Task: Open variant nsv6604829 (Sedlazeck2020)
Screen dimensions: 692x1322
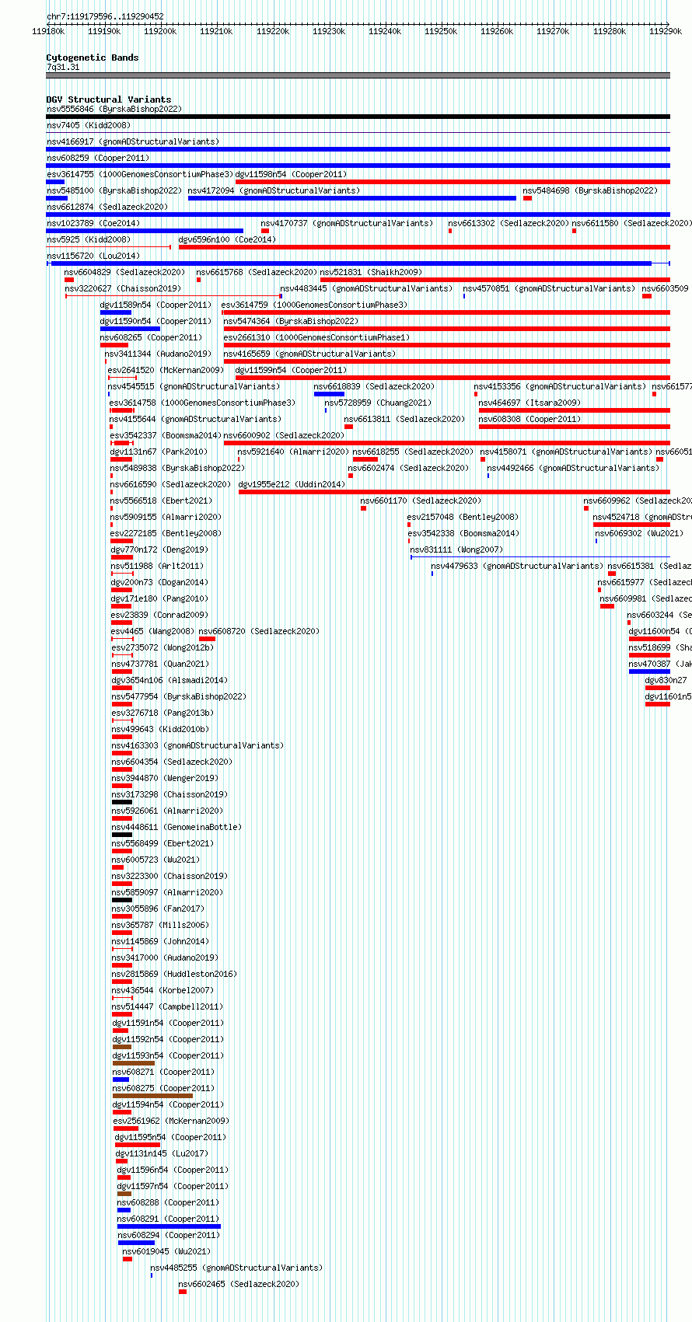Action: (x=125, y=272)
